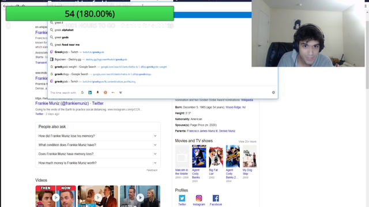This screenshot has width=369, height=207.
Task: Open the Wikipedia link in the knowledge panel
Action: click(247, 100)
